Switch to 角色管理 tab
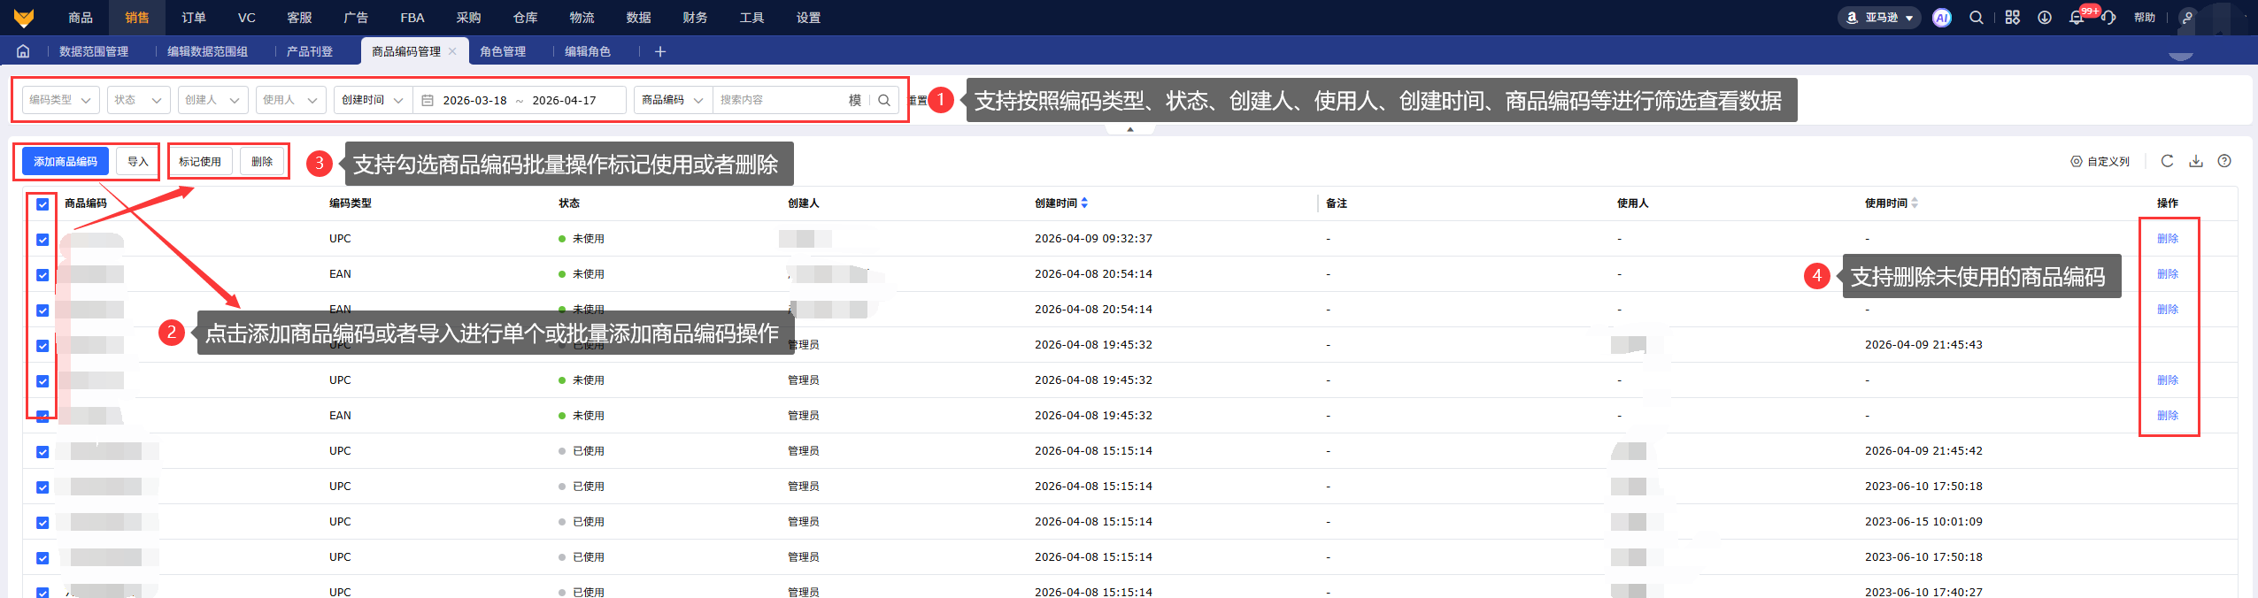This screenshot has height=598, width=2258. [503, 51]
